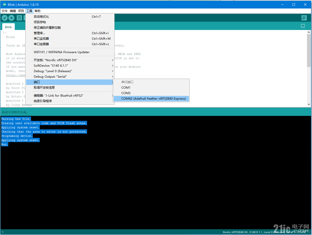The image size is (312, 235).
Task: Expand 编程器 J-Link for Bluefruit submenu
Action: click(x=70, y=96)
